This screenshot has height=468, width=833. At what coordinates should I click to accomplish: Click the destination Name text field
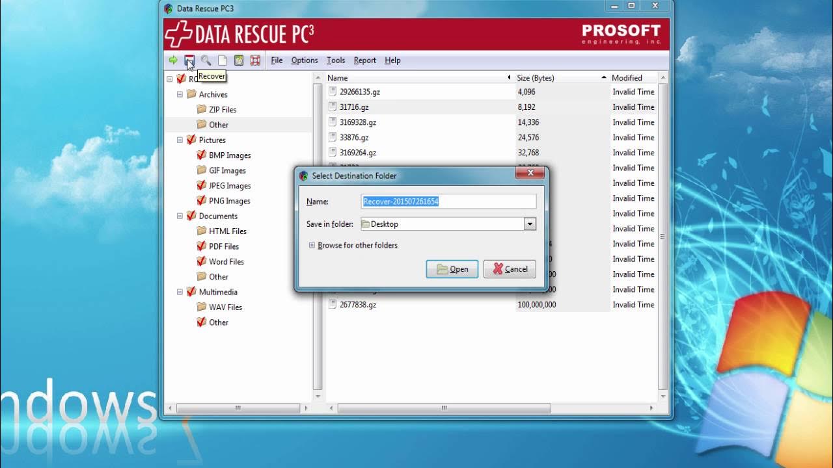(x=449, y=201)
